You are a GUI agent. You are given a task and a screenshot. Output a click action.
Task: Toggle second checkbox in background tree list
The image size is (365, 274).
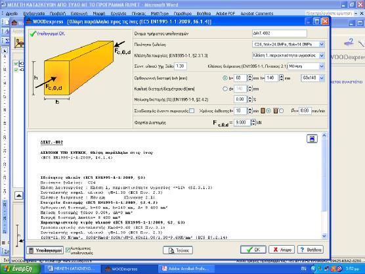click(x=16, y=70)
